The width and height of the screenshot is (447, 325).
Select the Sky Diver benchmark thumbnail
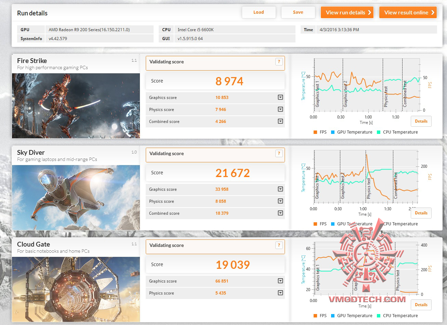[76, 198]
